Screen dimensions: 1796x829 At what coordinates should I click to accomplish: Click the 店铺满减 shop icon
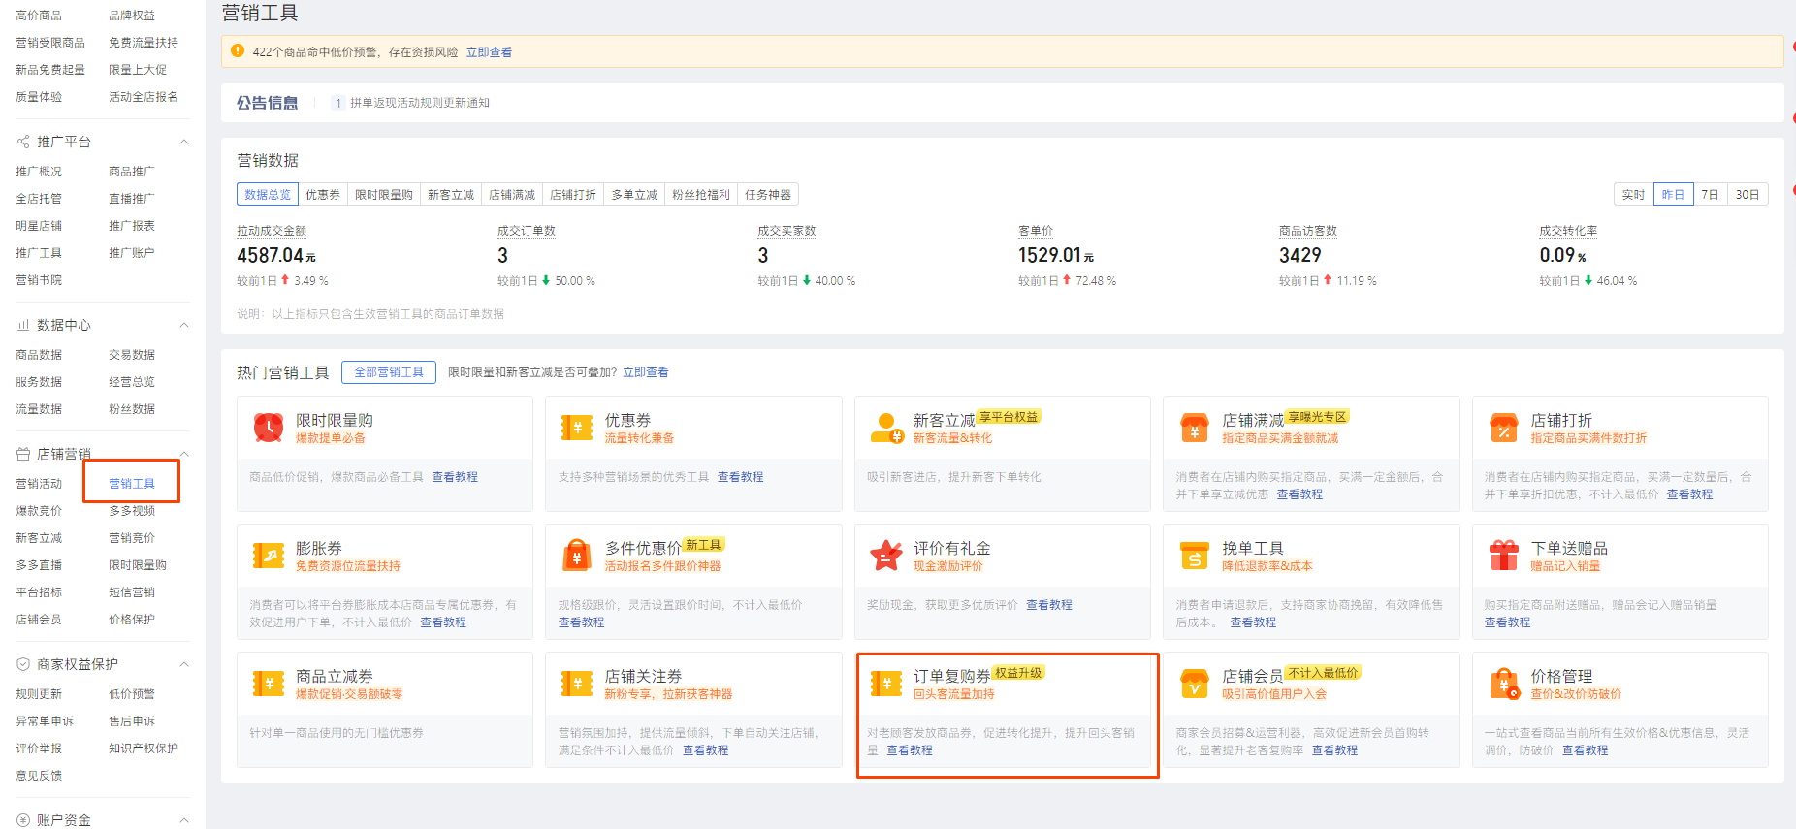pyautogui.click(x=1195, y=428)
